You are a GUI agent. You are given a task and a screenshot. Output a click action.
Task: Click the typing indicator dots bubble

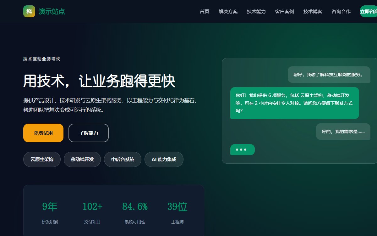243,149
